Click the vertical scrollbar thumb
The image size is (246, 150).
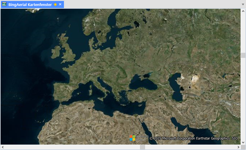(243, 55)
